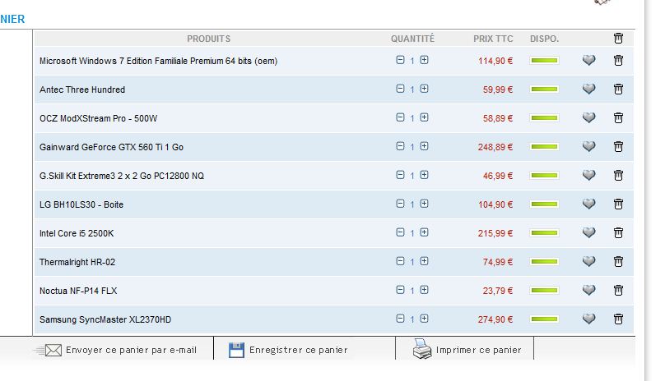The width and height of the screenshot is (665, 381).
Task: Decrease quantity of LG BH10LS30 - Boite
Action: tap(400, 204)
